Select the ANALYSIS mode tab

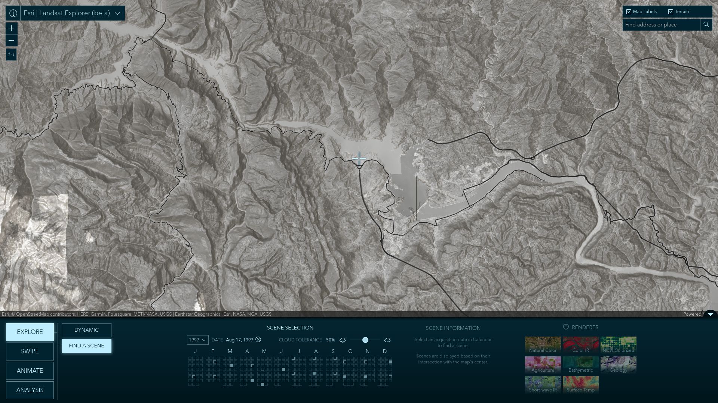click(30, 390)
